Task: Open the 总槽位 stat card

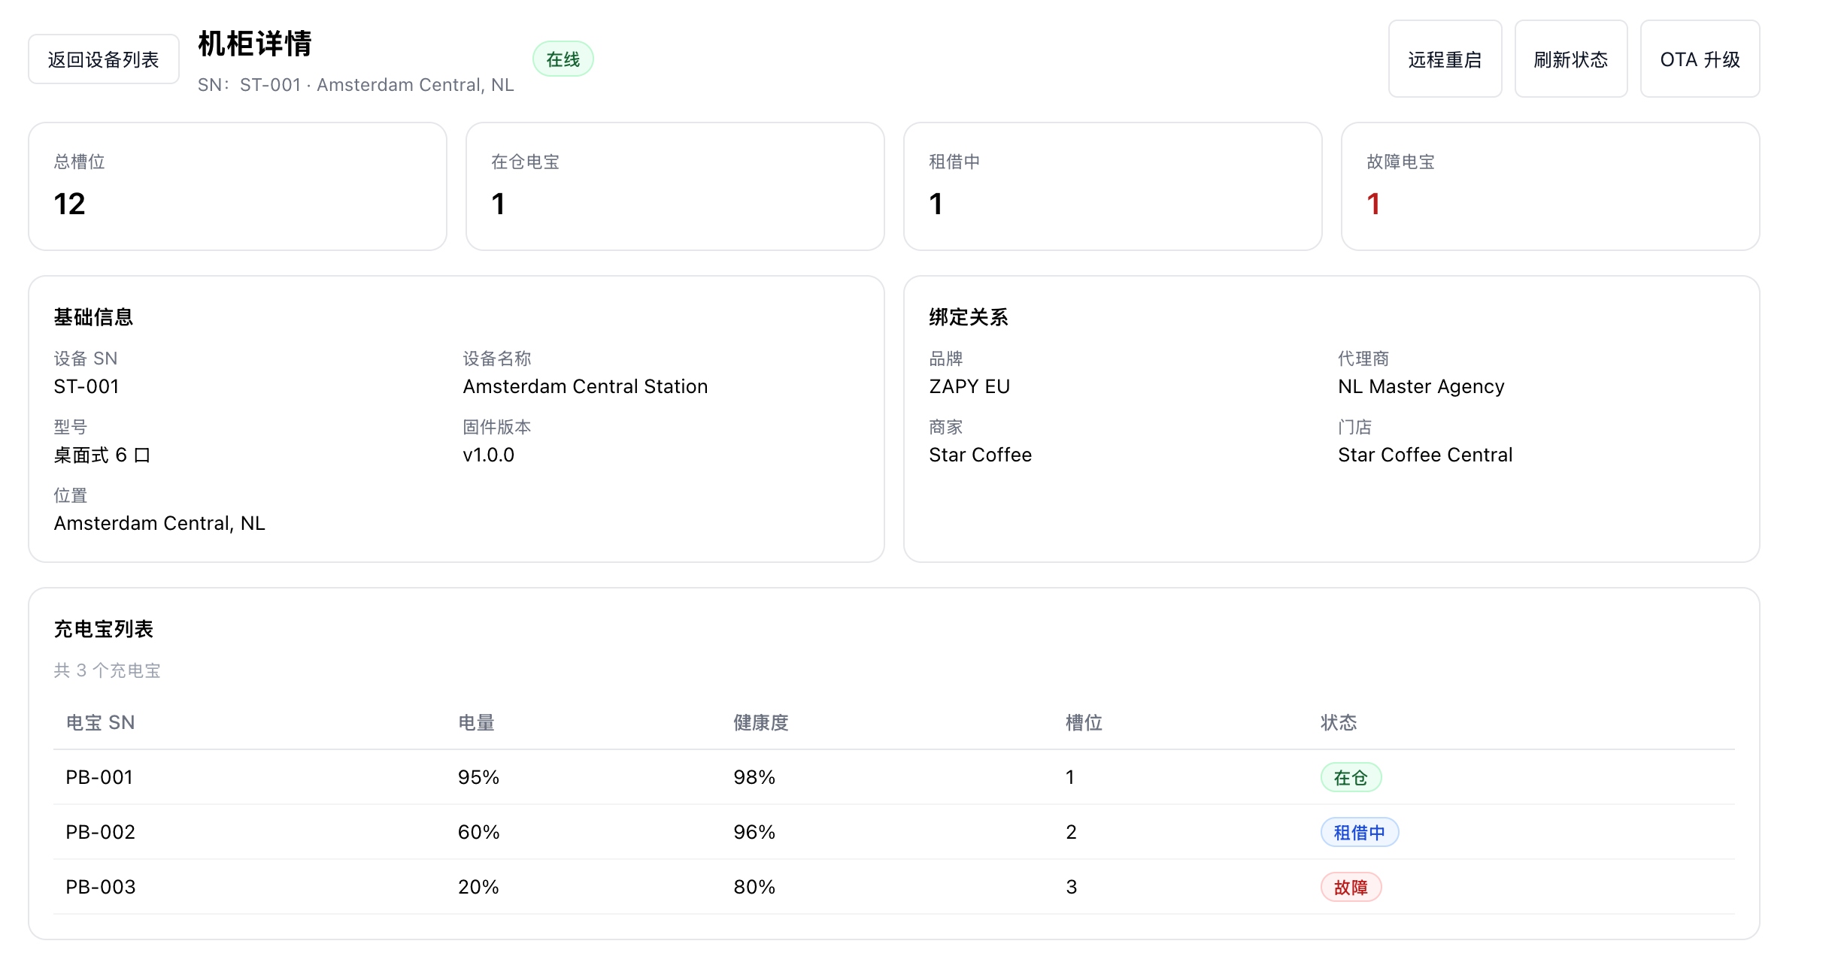Action: coord(237,186)
